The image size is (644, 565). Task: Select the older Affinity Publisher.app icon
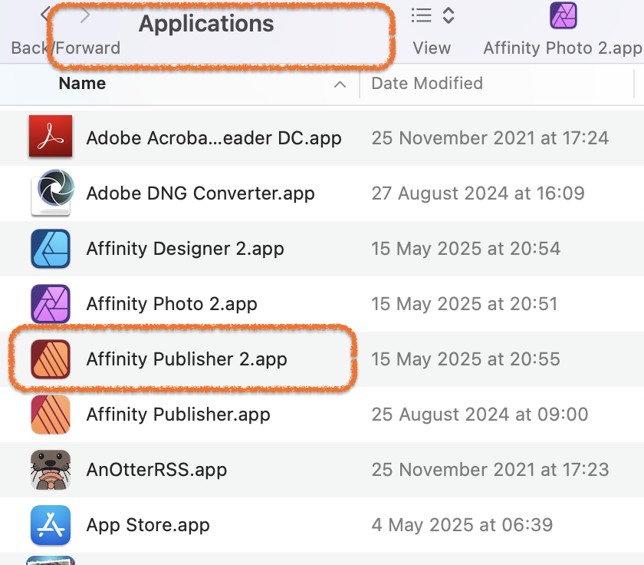pyautogui.click(x=51, y=415)
